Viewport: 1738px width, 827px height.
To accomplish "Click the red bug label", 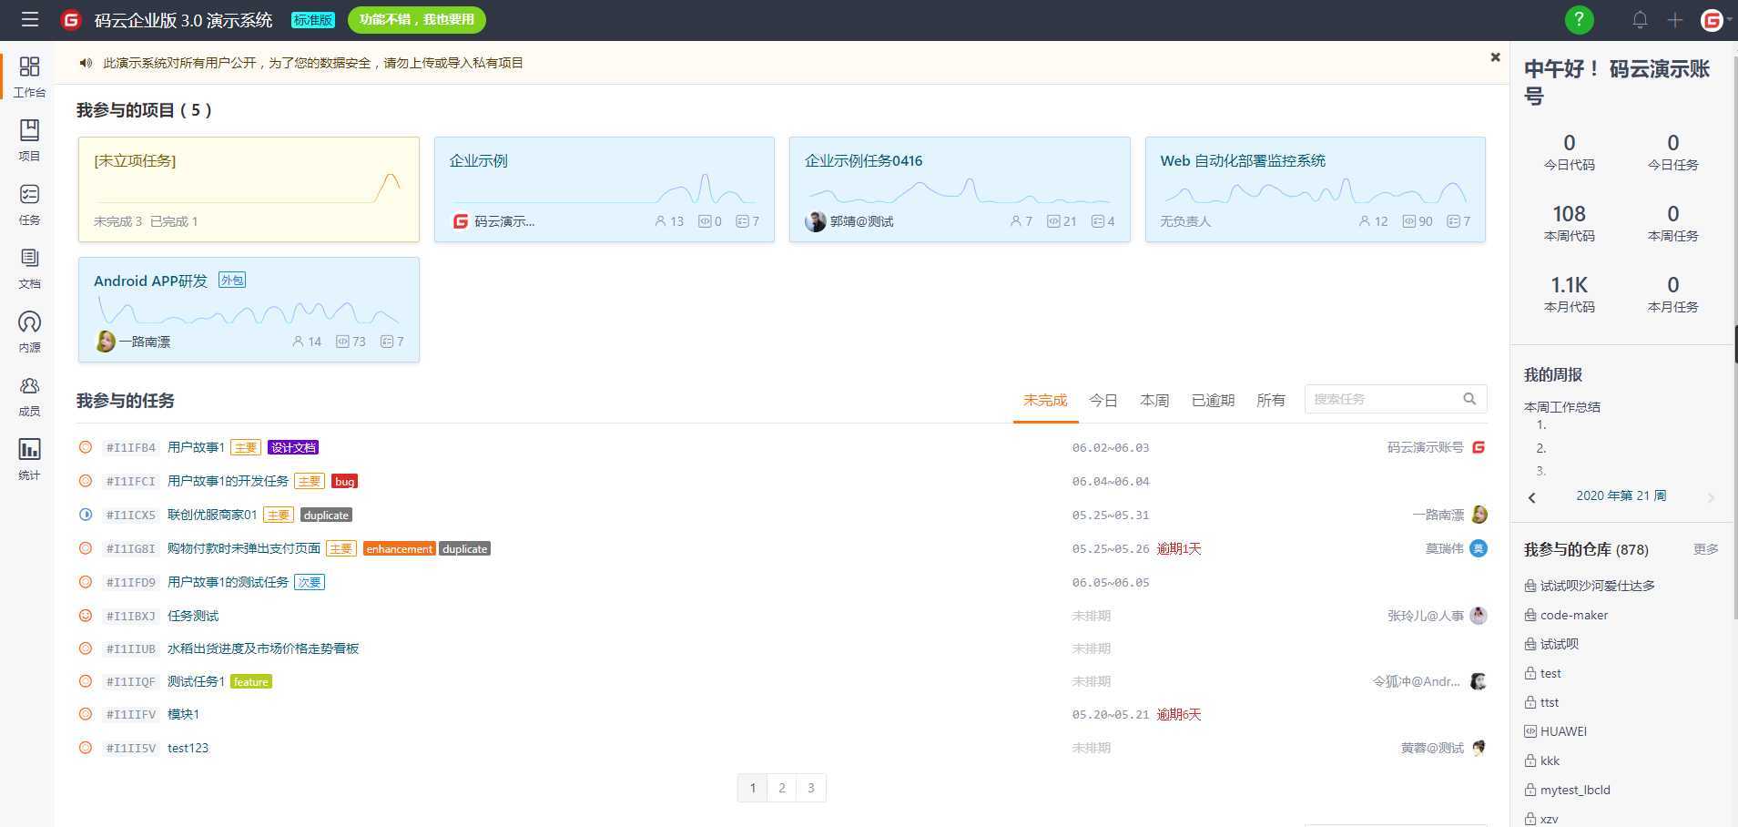I will 344,481.
